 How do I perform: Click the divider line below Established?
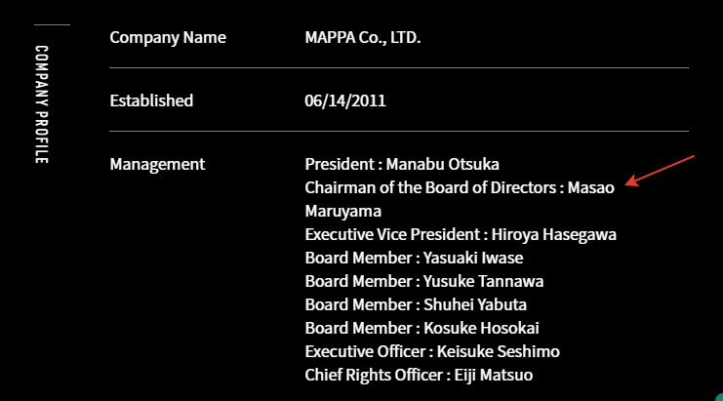pos(399,131)
